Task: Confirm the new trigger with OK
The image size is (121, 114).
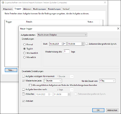Action: coord(98,110)
